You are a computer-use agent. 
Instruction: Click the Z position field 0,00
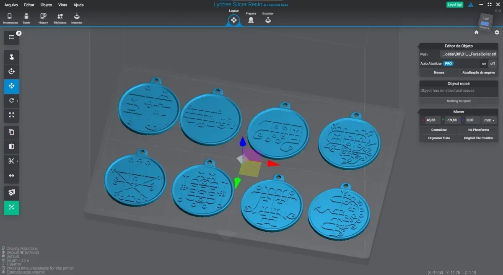click(x=472, y=120)
